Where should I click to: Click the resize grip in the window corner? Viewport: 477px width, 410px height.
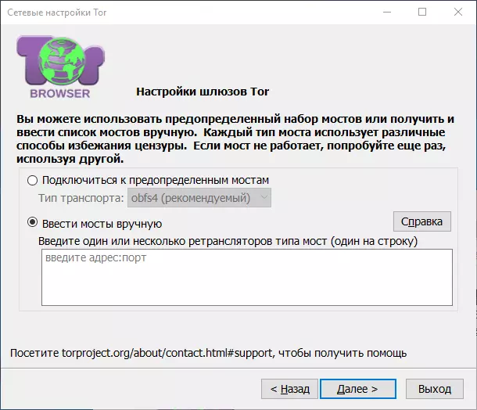coord(472,405)
